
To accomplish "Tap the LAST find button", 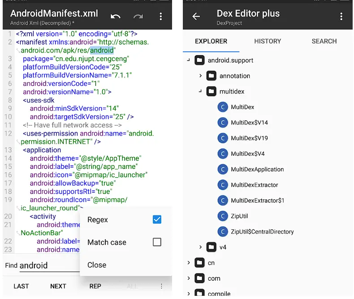I will click(21, 286).
